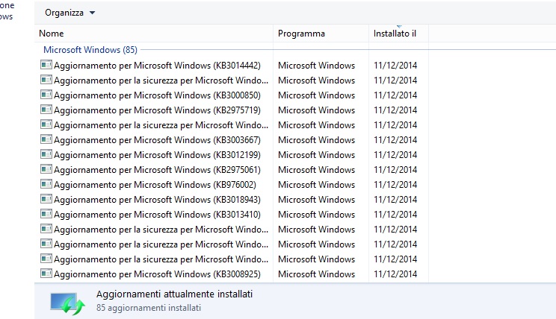Image resolution: width=556 pixels, height=319 pixels.
Task: Open the Organizza dropdown menu
Action: [x=69, y=13]
